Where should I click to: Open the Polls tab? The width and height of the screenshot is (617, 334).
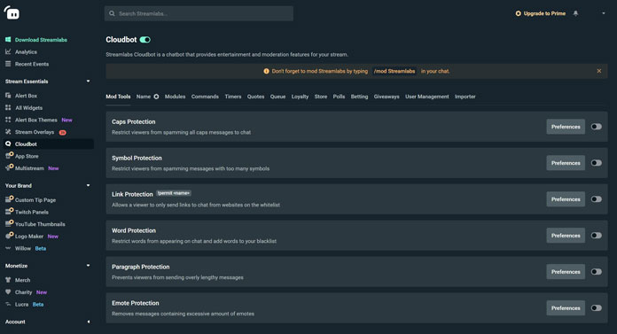pos(339,97)
